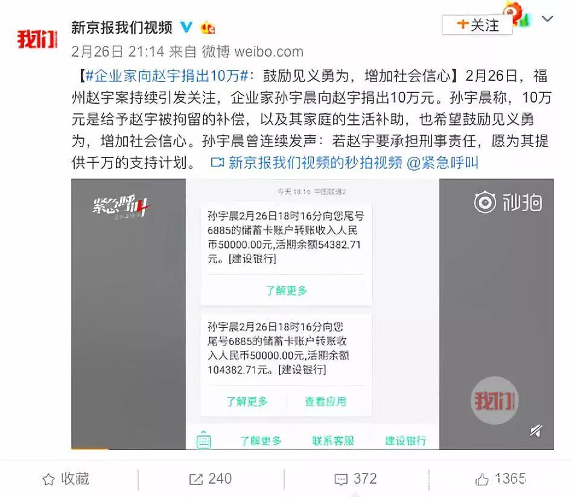Viewport: 572px width, 497px height.
Task: Click the video progress bar
Action: 313,449
